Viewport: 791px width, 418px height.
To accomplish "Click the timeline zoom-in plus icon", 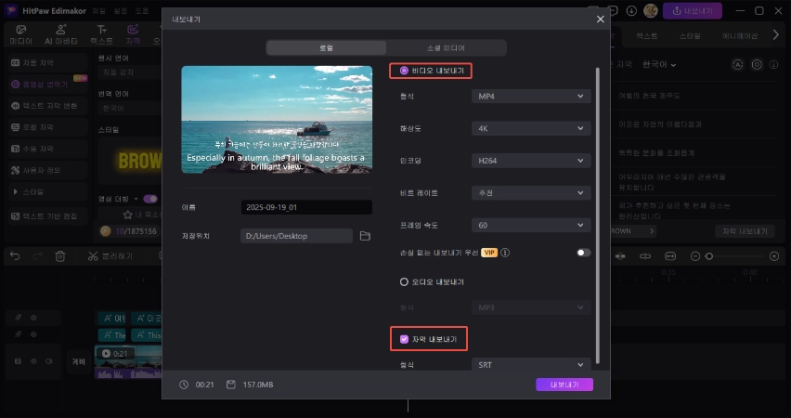I will [774, 255].
